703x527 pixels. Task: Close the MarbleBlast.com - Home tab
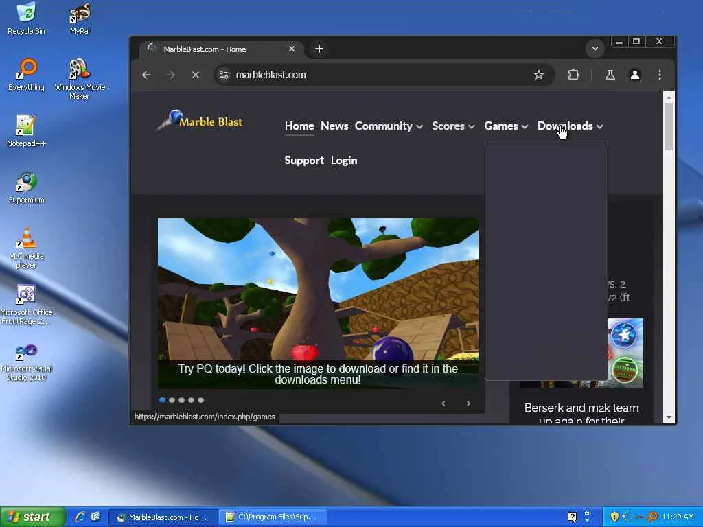pos(291,49)
